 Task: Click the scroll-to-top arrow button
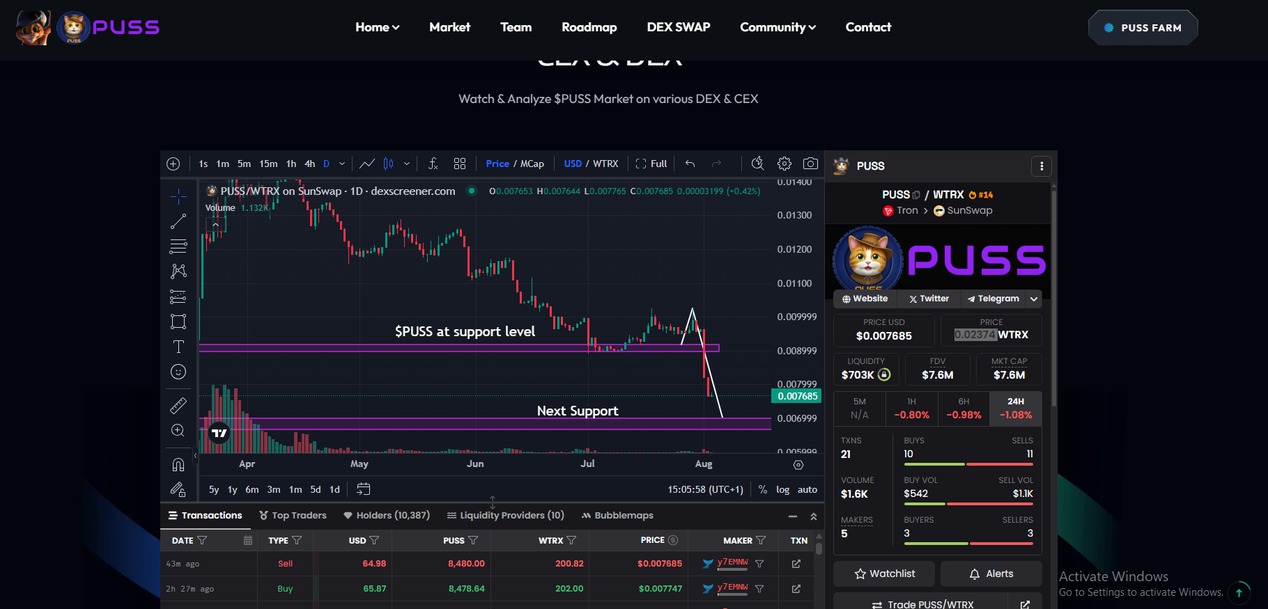point(1239,593)
